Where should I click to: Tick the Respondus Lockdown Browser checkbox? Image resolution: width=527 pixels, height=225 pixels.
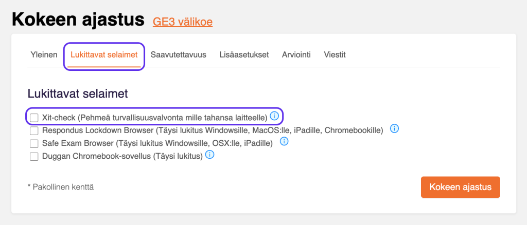pyautogui.click(x=34, y=130)
